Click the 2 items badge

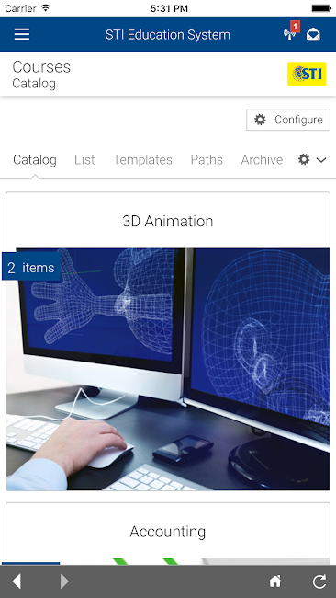click(x=31, y=268)
